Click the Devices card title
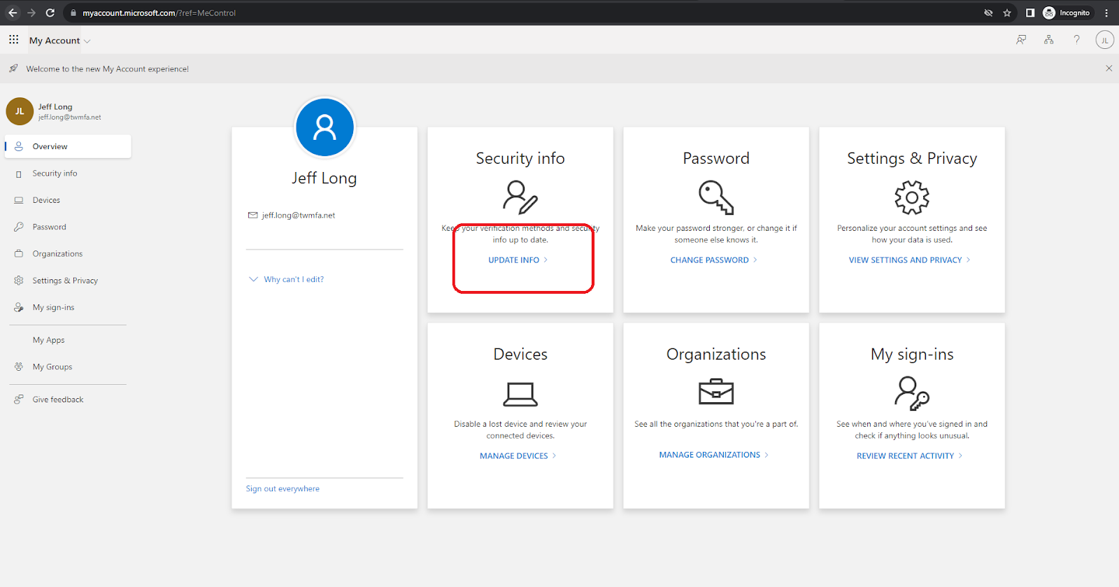The height and width of the screenshot is (587, 1119). pyautogui.click(x=520, y=355)
